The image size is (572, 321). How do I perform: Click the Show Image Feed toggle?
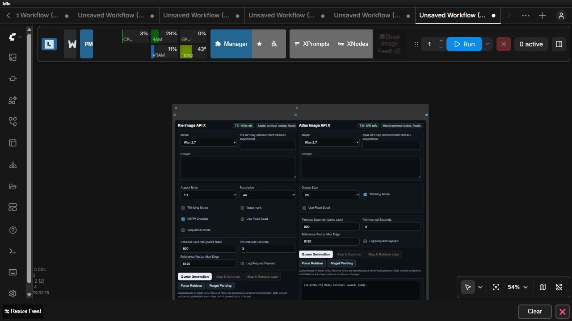pyautogui.click(x=389, y=44)
